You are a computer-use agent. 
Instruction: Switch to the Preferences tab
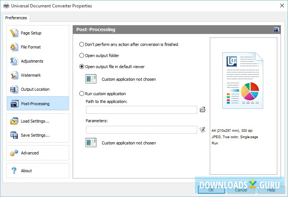[x=16, y=18]
